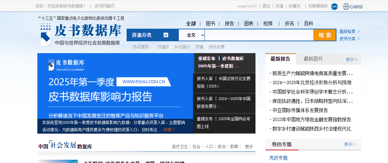
Task: Click hot keyword 双循环
Action: click(163, 47)
